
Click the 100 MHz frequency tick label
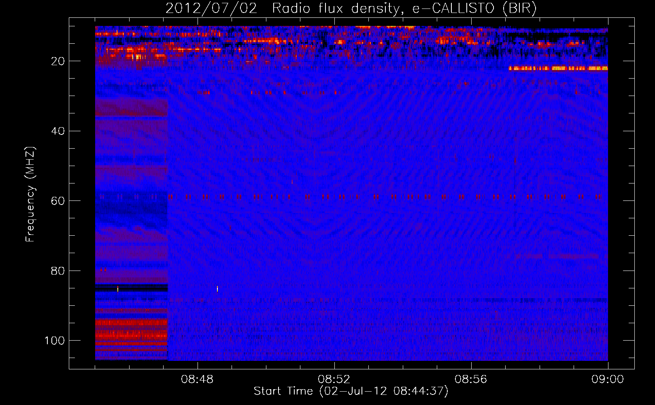pyautogui.click(x=55, y=341)
